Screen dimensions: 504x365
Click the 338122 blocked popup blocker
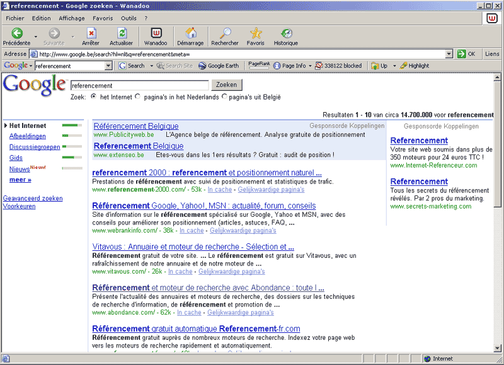coord(338,66)
